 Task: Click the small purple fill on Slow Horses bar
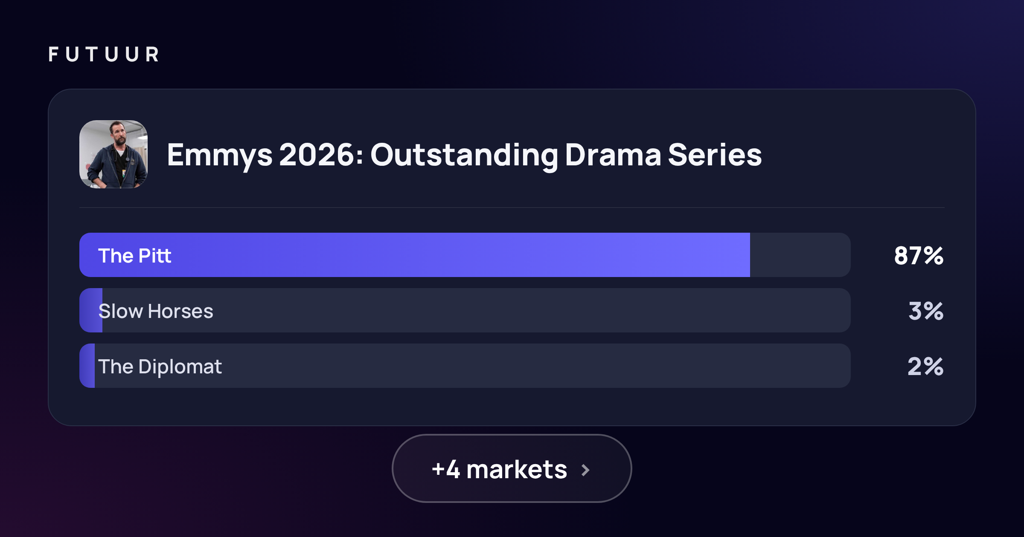click(91, 310)
